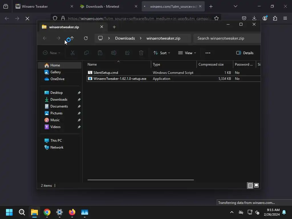
Task: Open Firefox from the taskbar
Action: (72, 212)
